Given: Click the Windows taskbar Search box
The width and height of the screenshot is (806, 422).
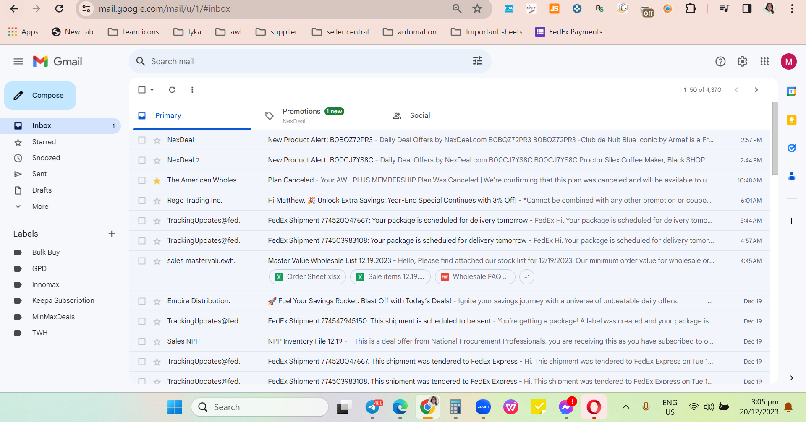Looking at the screenshot, I should tap(260, 407).
